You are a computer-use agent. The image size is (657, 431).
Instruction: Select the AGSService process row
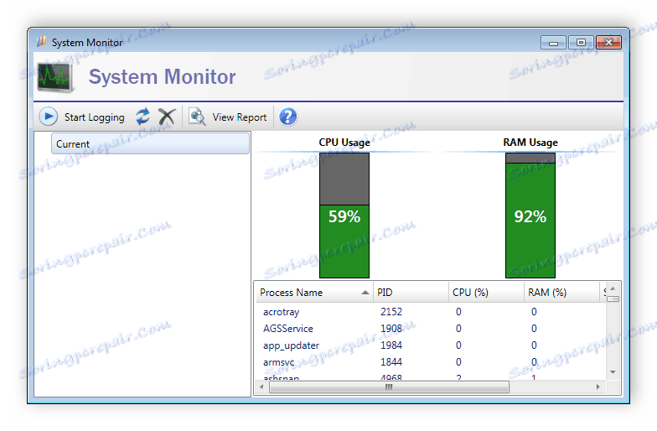click(431, 329)
